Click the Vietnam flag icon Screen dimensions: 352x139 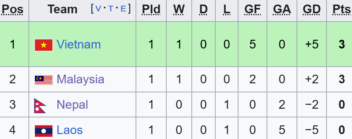pyautogui.click(x=44, y=45)
